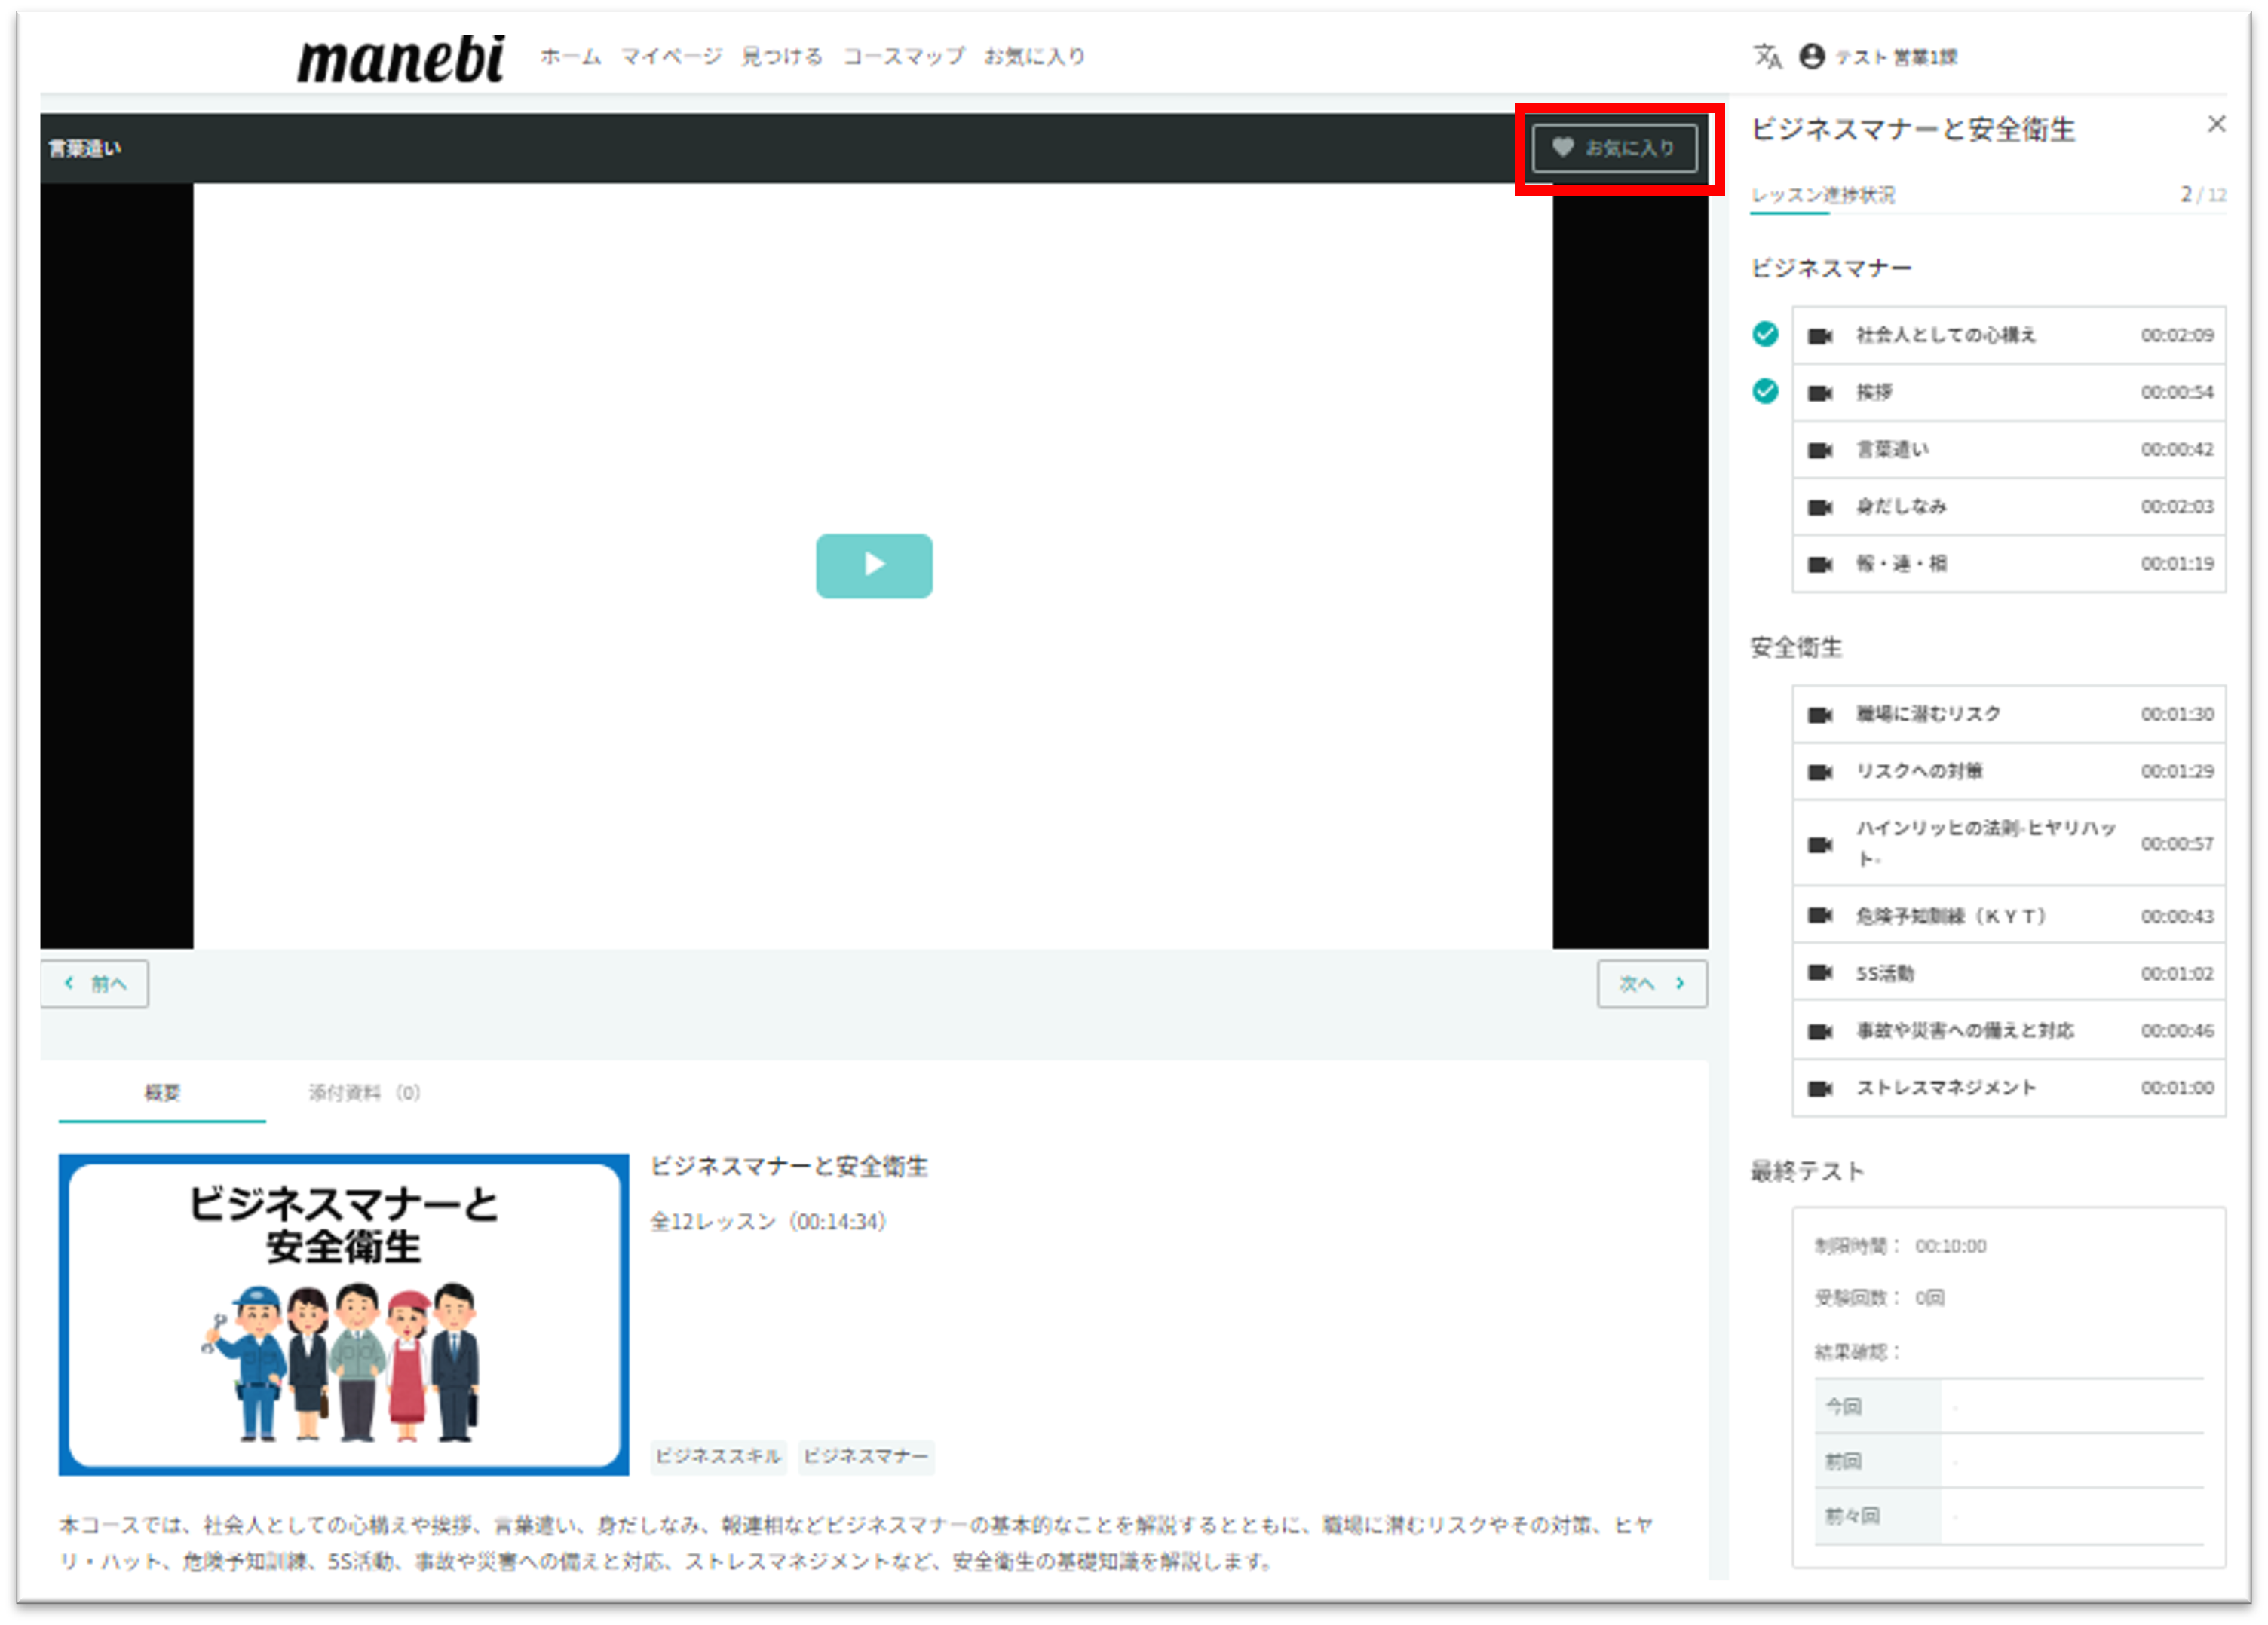Click video icon of ストレスマネジメント lesson
The image size is (2268, 1625).
coord(1819,1088)
